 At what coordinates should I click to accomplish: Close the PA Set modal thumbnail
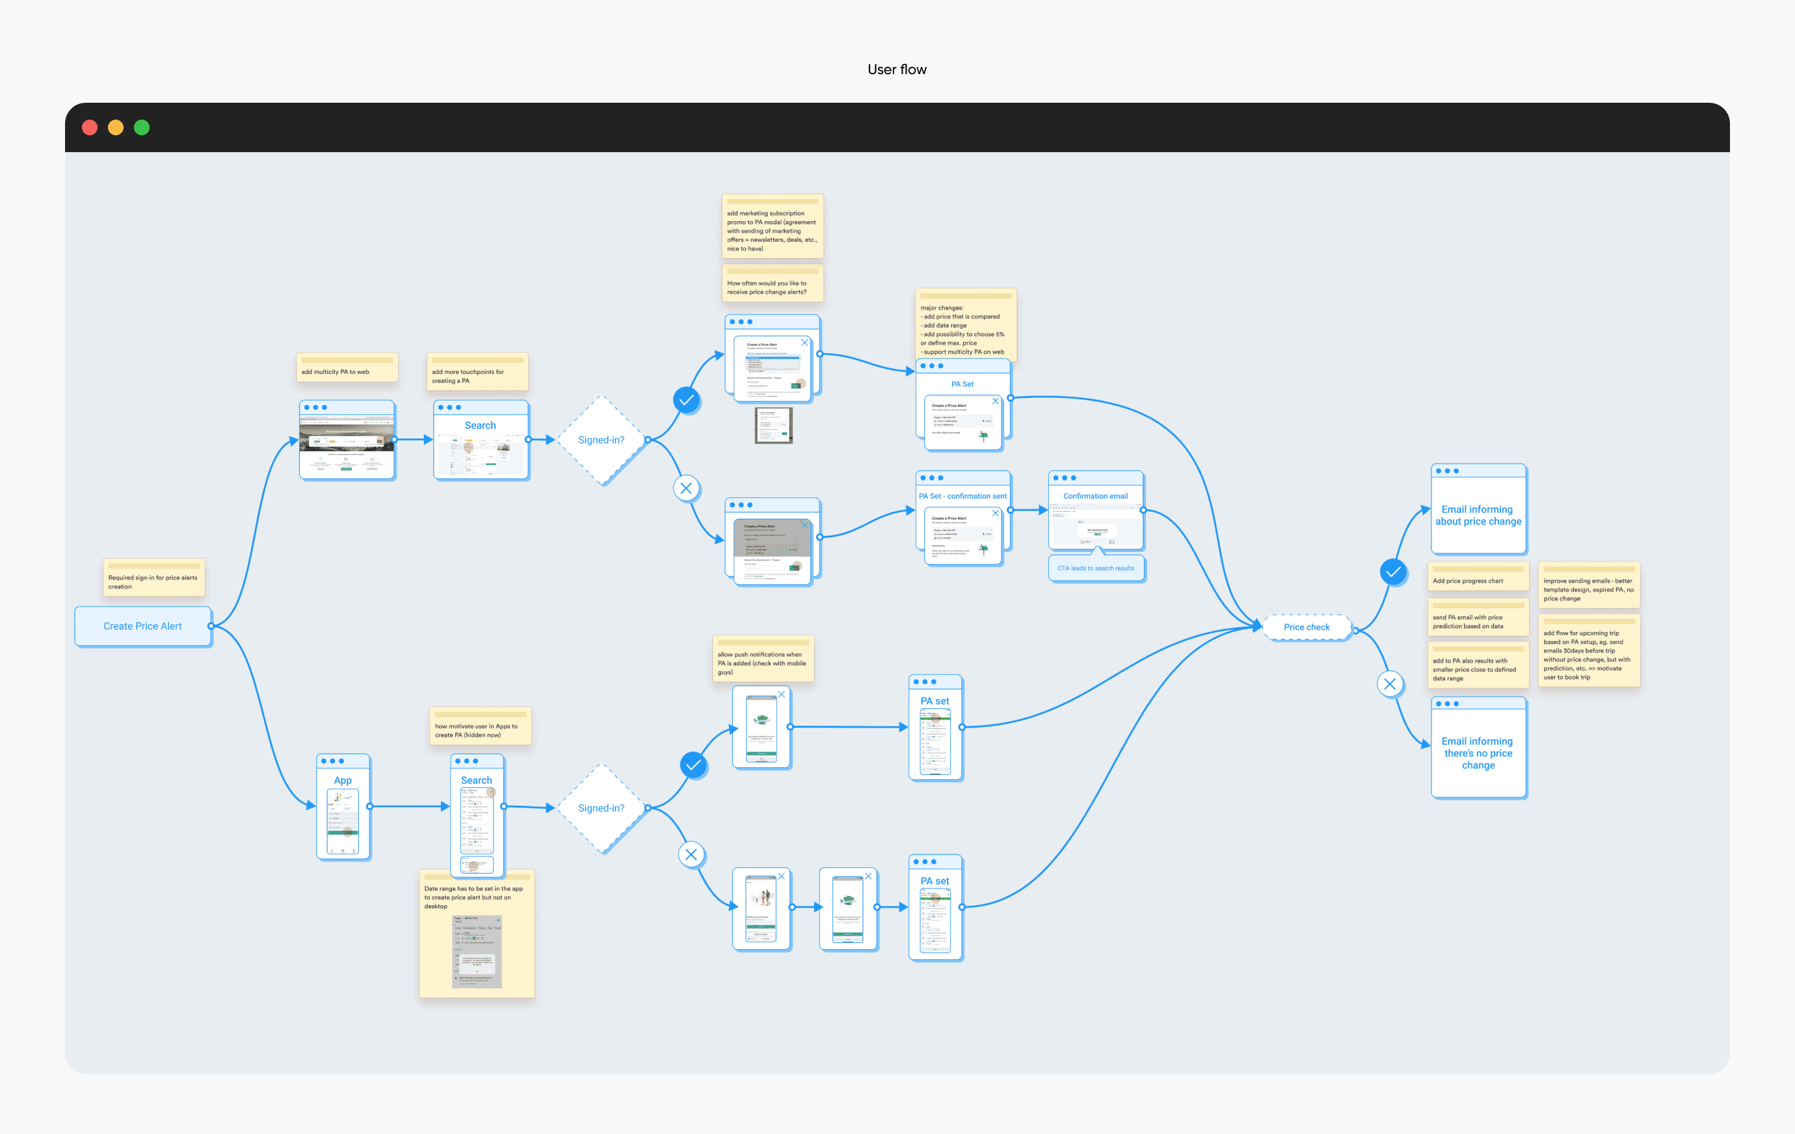995,402
